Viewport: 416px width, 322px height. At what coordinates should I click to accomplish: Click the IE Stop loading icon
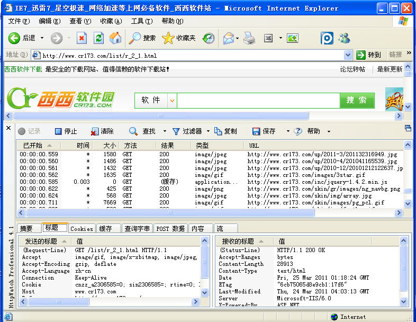point(82,38)
